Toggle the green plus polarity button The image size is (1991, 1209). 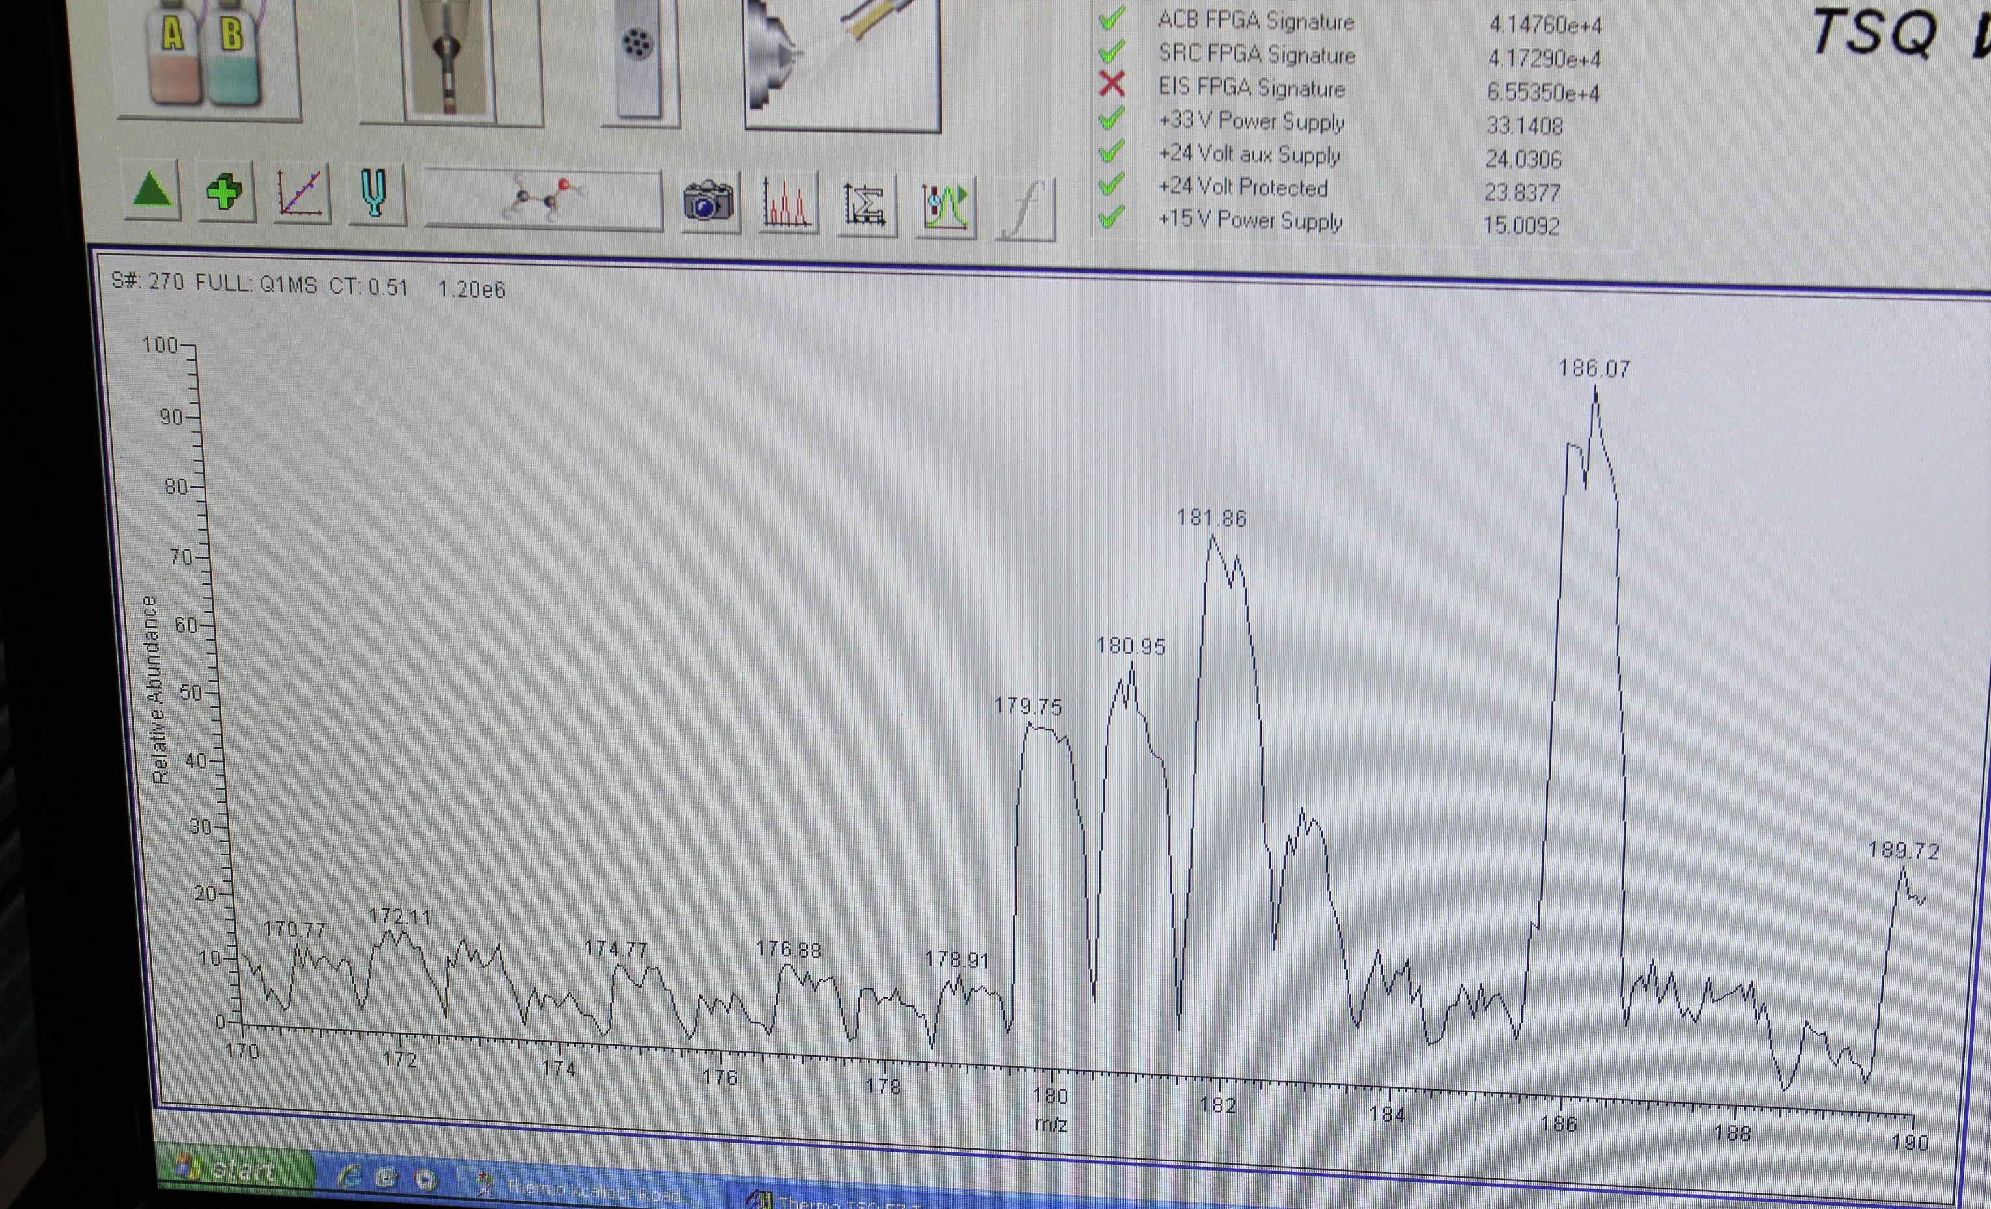(225, 192)
